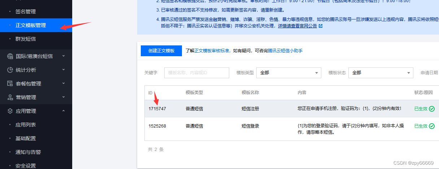Click 普通短信 type in row 1525268
The height and width of the screenshot is (169, 439).
(x=194, y=126)
